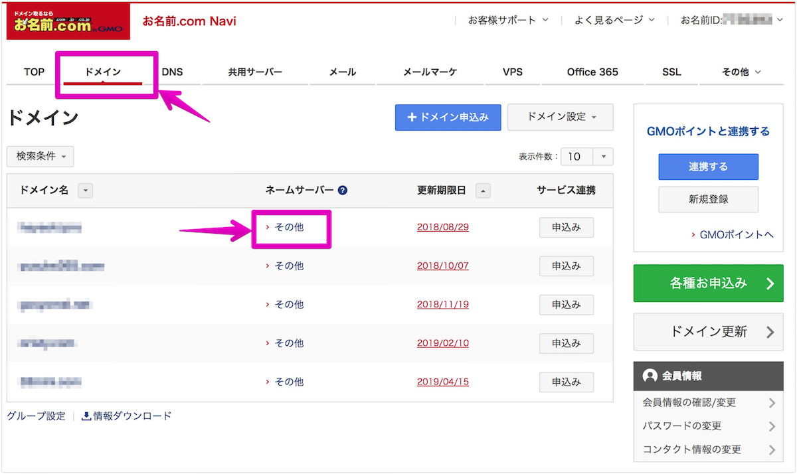Click the 情報ダウンロード download icon link
The width and height of the screenshot is (797, 474).
point(126,416)
